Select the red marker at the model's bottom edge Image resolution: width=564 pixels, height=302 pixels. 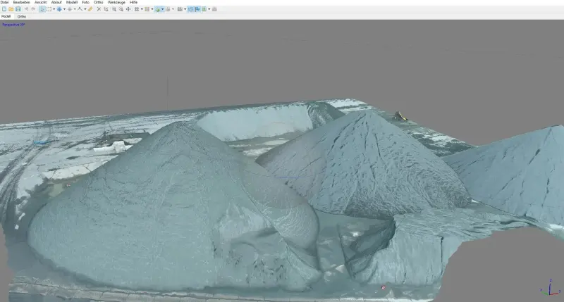(384, 287)
